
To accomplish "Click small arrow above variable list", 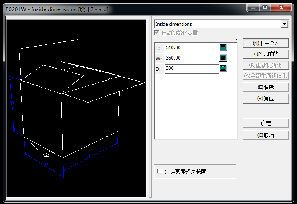I will (x=236, y=40).
